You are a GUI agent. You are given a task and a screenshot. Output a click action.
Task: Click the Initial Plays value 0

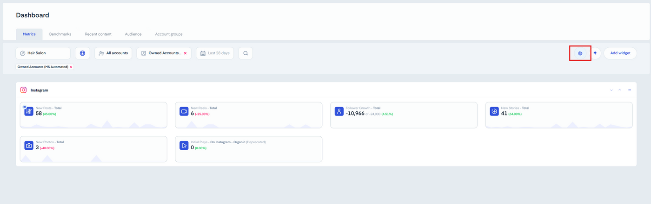coord(193,147)
